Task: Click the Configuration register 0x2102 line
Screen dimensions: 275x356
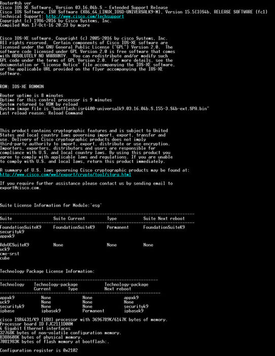Action: [x=39, y=350]
